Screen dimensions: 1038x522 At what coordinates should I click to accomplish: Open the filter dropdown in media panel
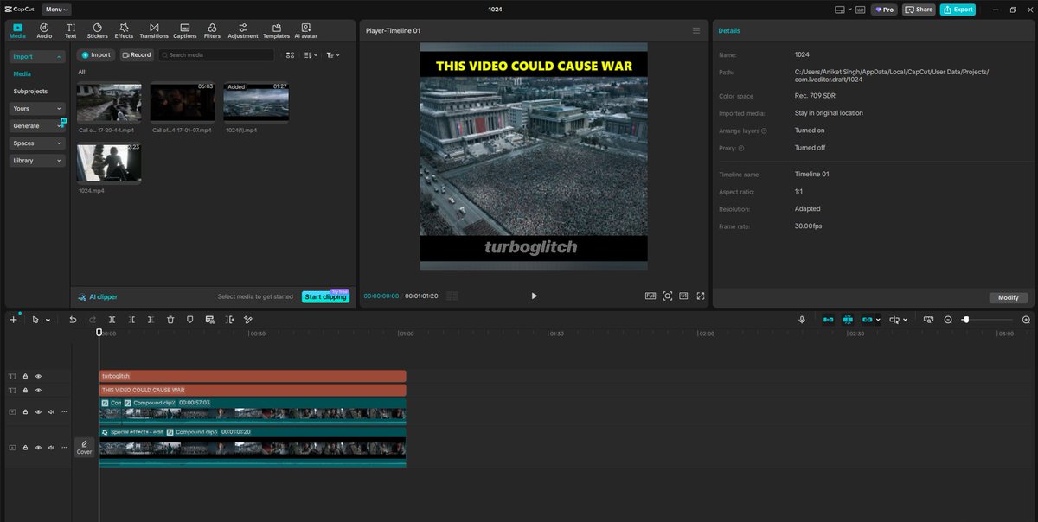point(333,54)
